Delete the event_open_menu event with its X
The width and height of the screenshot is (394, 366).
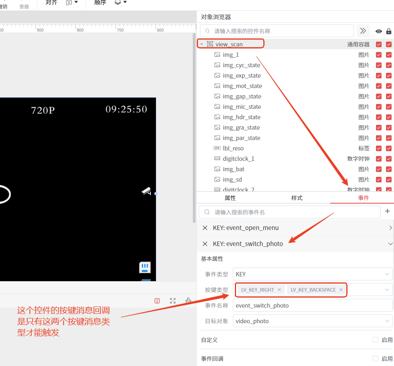point(205,228)
